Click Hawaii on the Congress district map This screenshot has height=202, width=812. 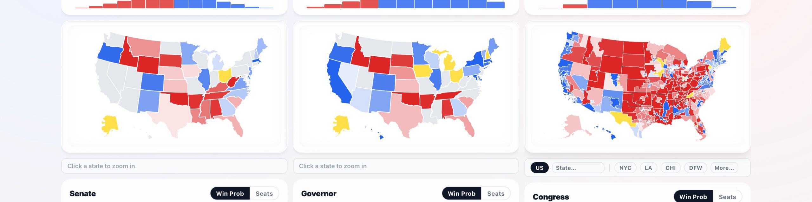coord(613,136)
